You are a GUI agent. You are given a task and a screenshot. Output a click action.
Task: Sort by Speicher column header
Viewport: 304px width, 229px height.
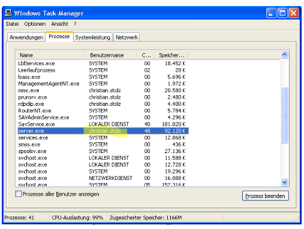[171, 55]
